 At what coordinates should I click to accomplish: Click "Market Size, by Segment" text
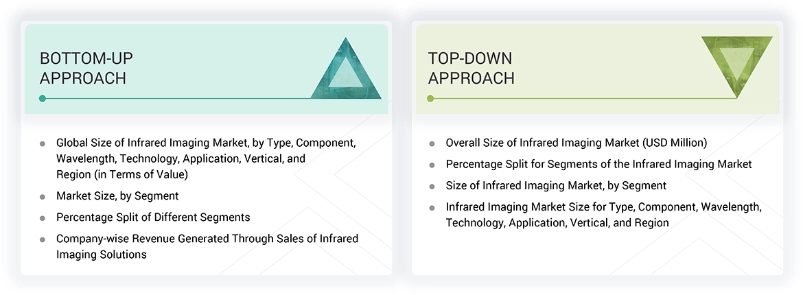click(117, 196)
